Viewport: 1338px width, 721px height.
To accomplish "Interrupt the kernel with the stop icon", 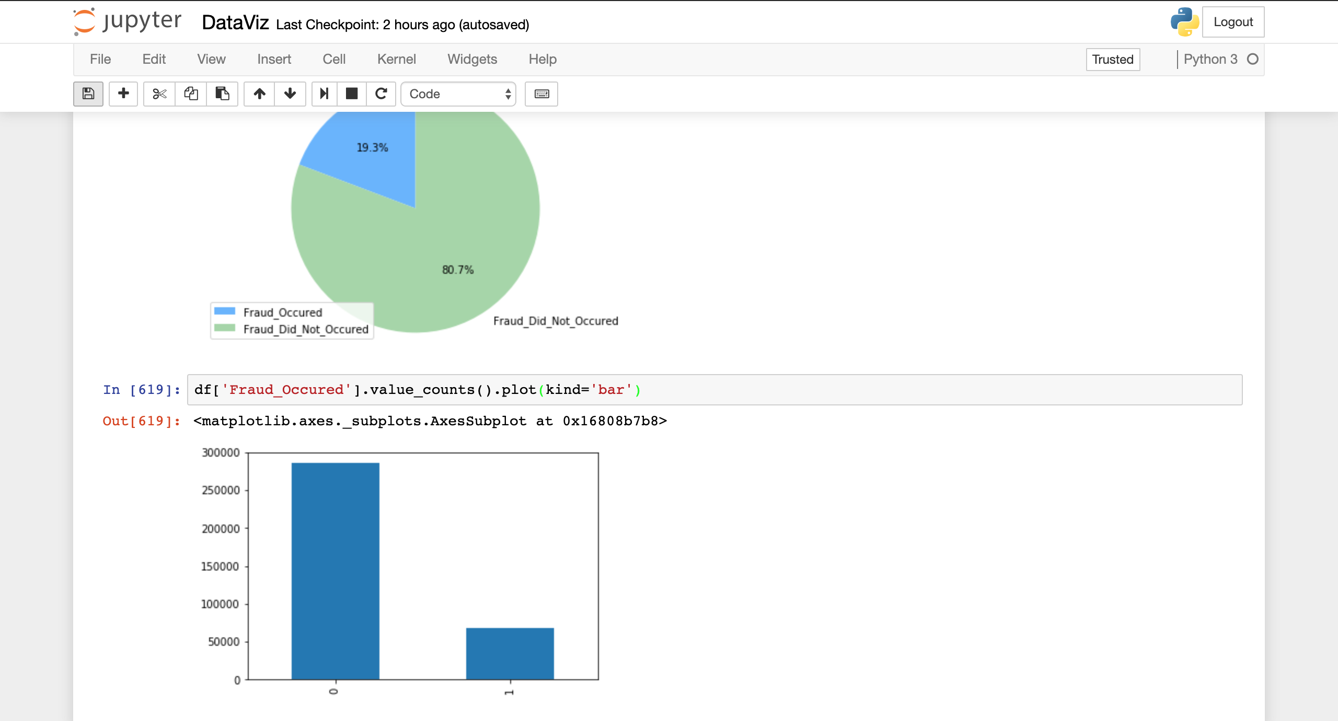I will [352, 94].
